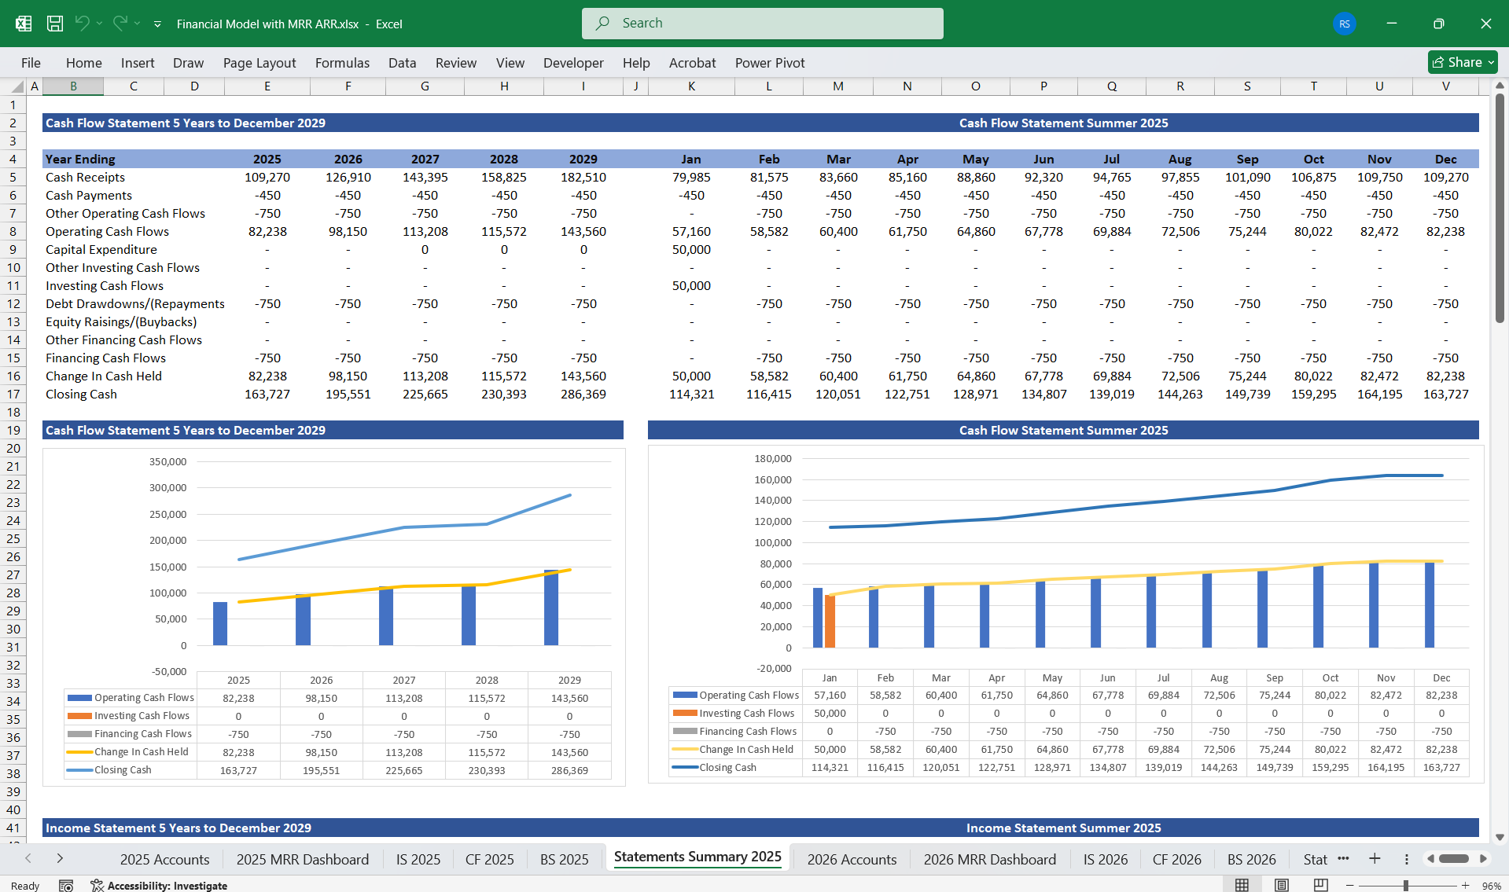Adjust the zoom slider

tap(1406, 885)
